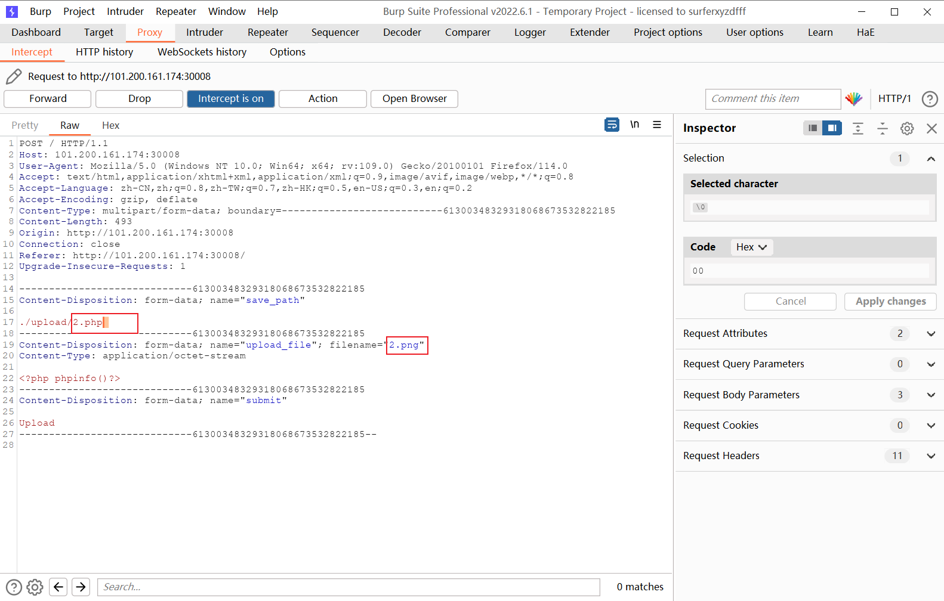Expand Request Attributes section
This screenshot has height=601, width=944.
coord(930,334)
